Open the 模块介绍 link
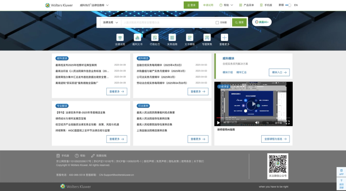 (228, 72)
